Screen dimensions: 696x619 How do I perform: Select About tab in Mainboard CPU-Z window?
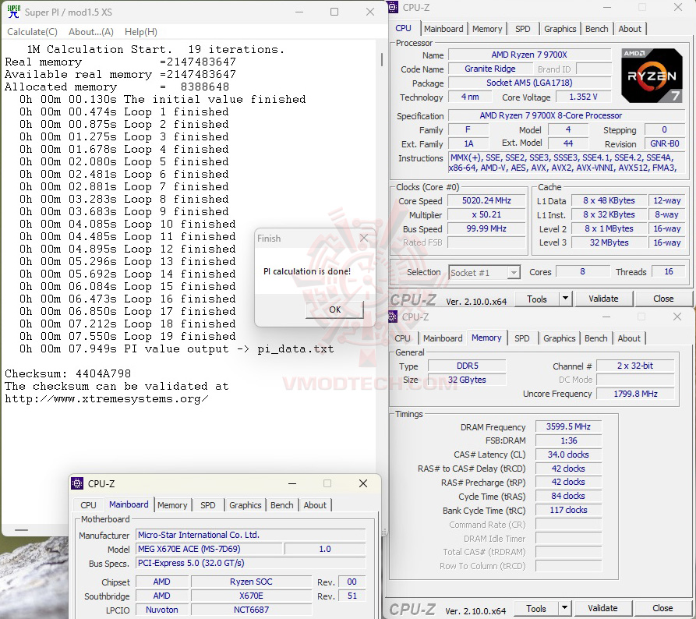[315, 505]
